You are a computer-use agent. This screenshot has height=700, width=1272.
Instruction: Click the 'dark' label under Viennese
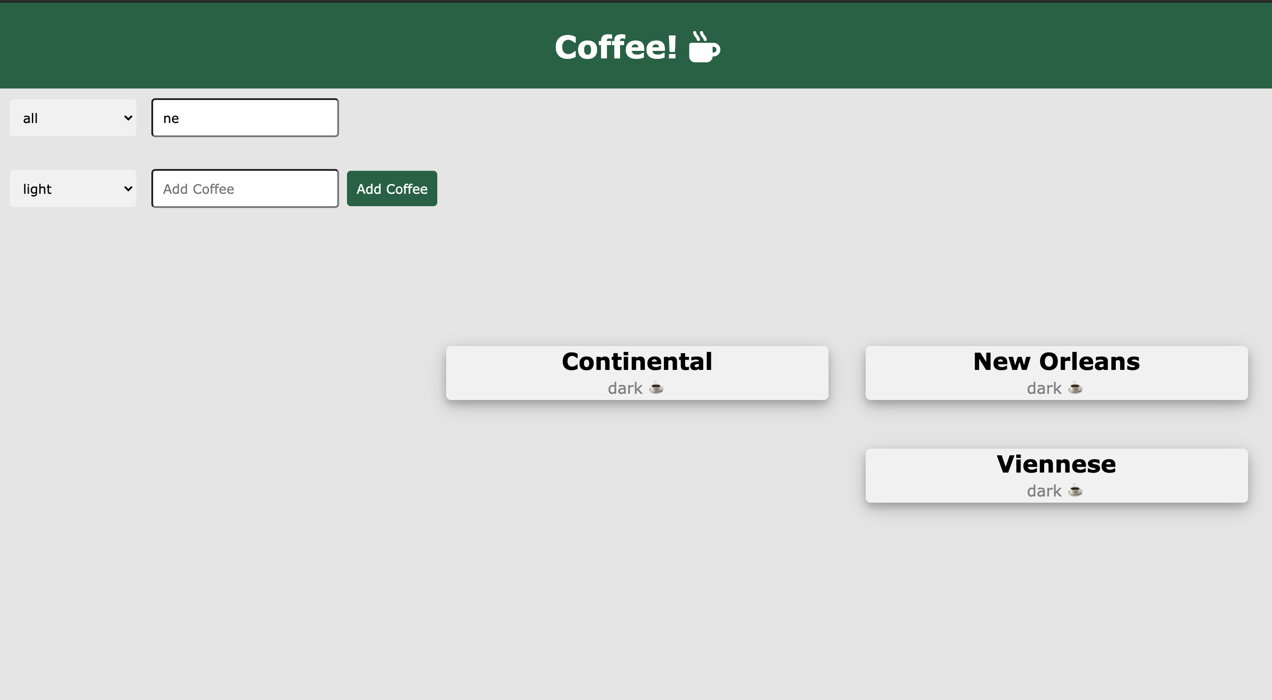click(1044, 491)
